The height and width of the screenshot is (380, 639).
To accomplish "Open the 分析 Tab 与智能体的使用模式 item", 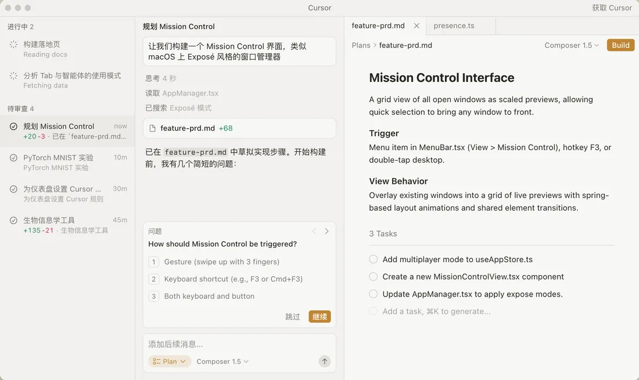I will [67, 81].
